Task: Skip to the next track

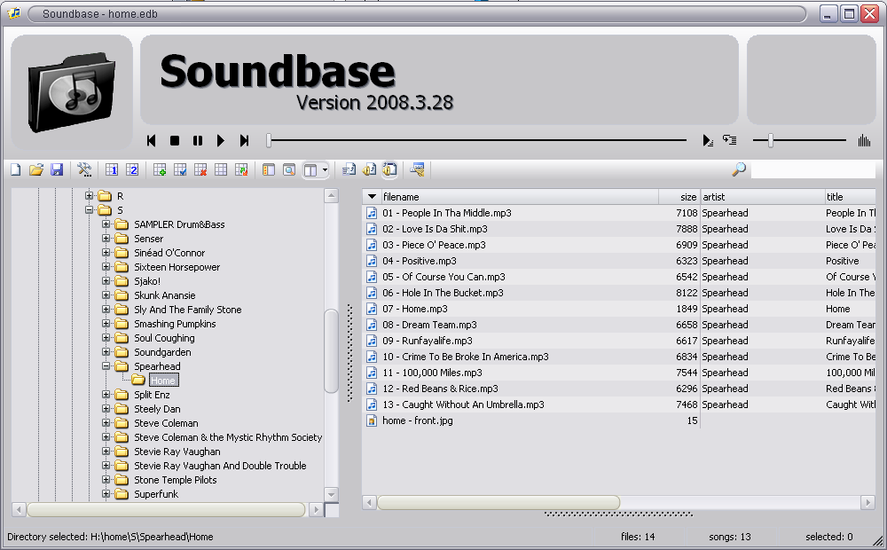Action: tap(244, 140)
